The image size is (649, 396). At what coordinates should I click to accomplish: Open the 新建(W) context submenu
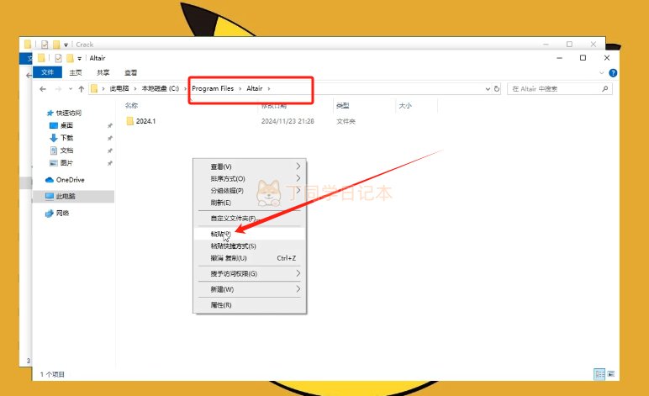point(250,289)
